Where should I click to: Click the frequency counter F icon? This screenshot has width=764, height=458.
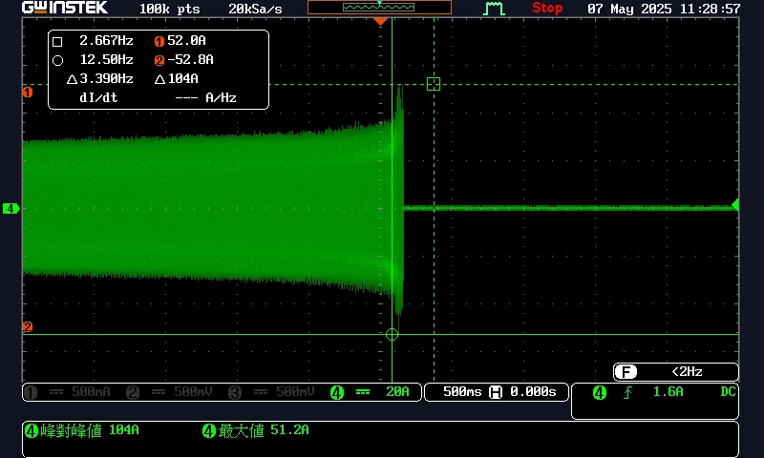tap(626, 372)
